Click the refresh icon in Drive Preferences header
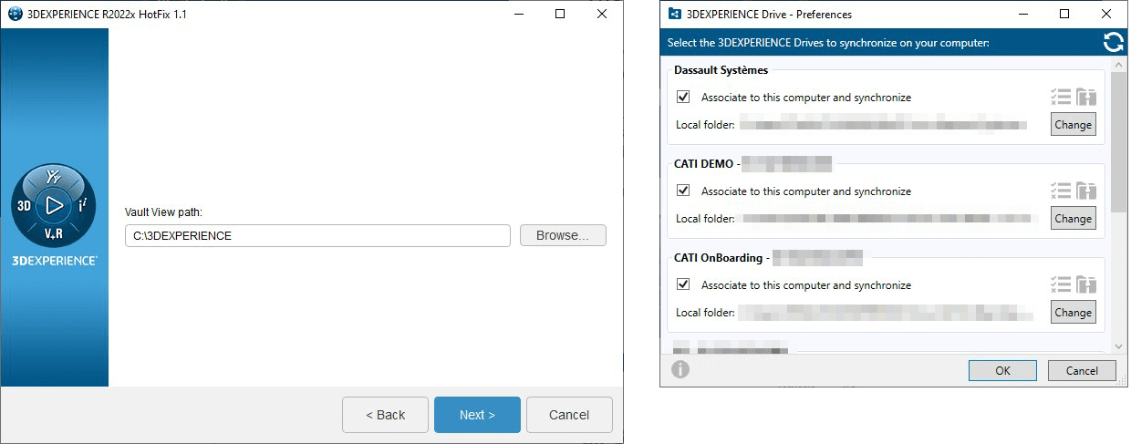 1113,42
